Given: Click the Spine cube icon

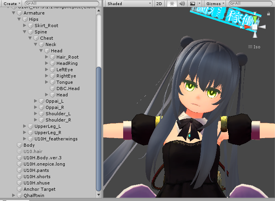Looking at the screenshot, I should (31, 32).
